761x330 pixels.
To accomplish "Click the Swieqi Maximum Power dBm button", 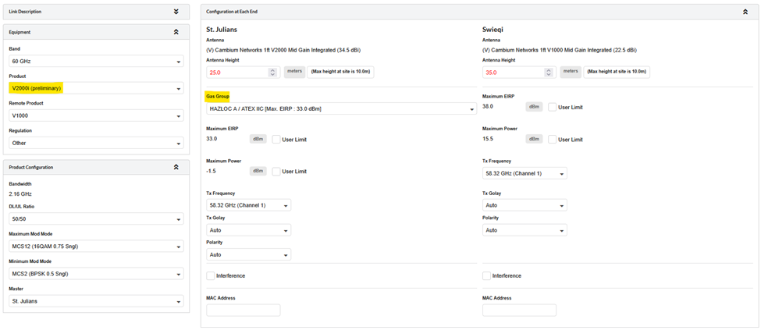I will tap(534, 139).
